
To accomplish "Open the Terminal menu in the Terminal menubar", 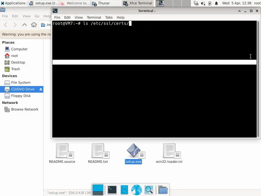I will [94, 17].
